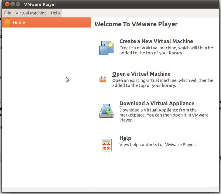Select Home entry in the library list

46,22
